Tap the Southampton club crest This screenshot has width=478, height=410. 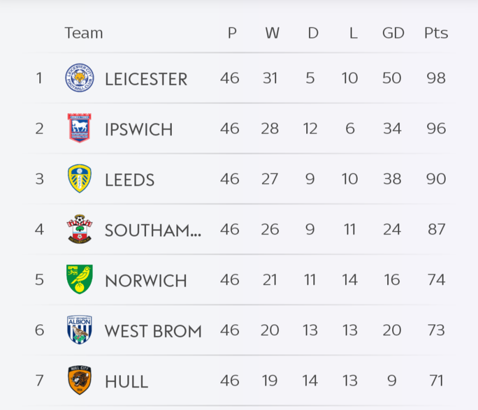[79, 229]
